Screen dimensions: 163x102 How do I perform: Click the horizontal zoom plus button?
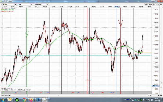tap(158, 95)
